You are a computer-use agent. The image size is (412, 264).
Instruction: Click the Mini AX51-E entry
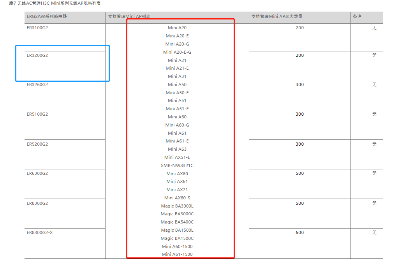pos(177,157)
